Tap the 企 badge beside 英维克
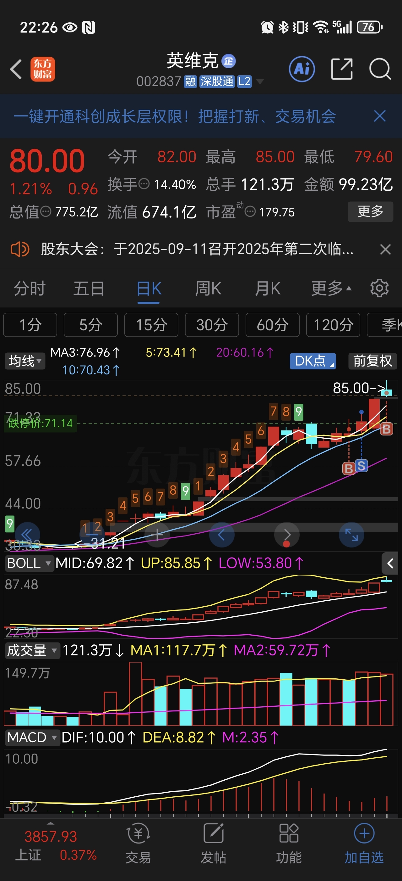Viewport: 402px width, 881px height. point(229,61)
